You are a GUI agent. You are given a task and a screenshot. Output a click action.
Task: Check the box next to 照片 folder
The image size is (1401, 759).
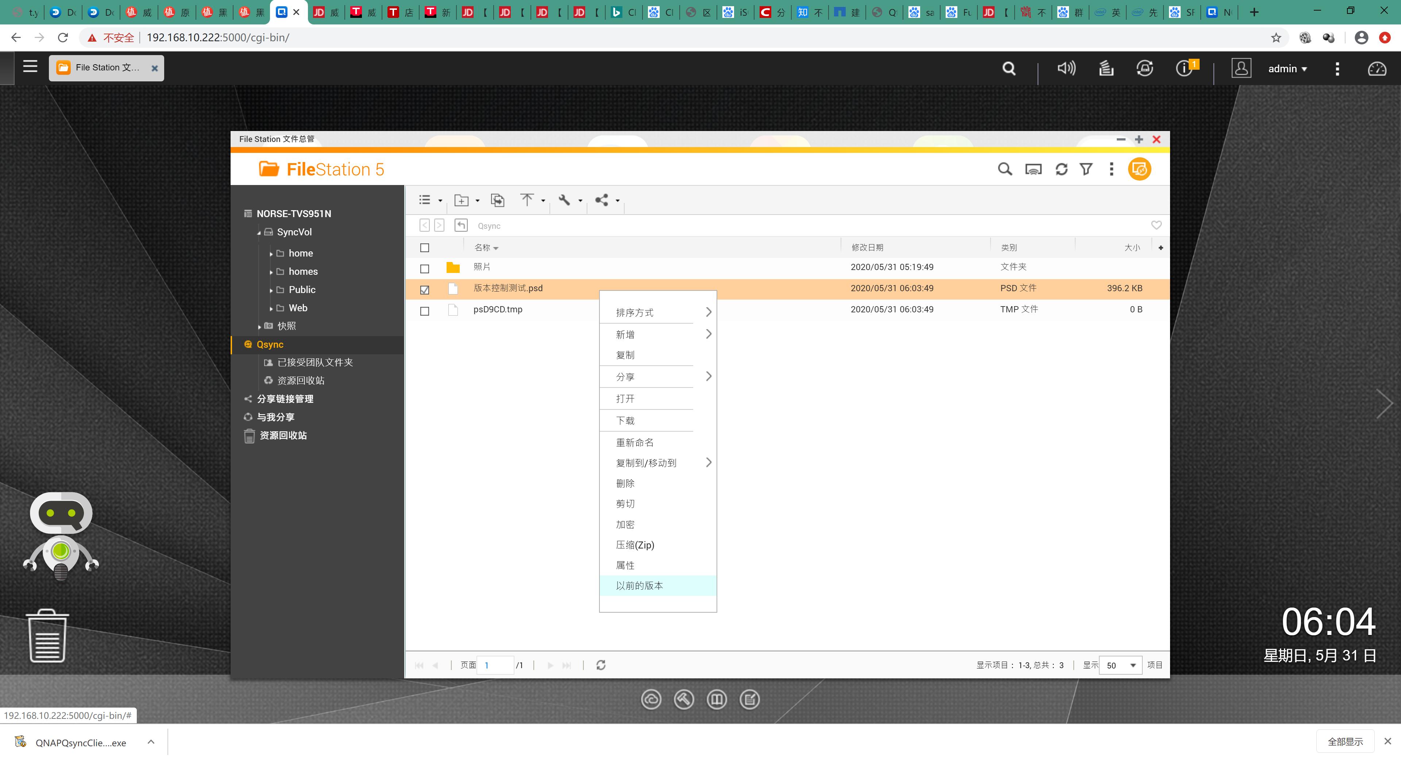[425, 269]
